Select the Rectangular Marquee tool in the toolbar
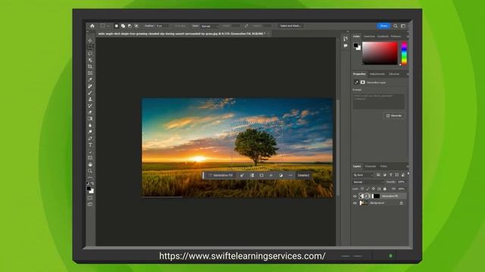This screenshot has width=485, height=272. tap(90, 47)
